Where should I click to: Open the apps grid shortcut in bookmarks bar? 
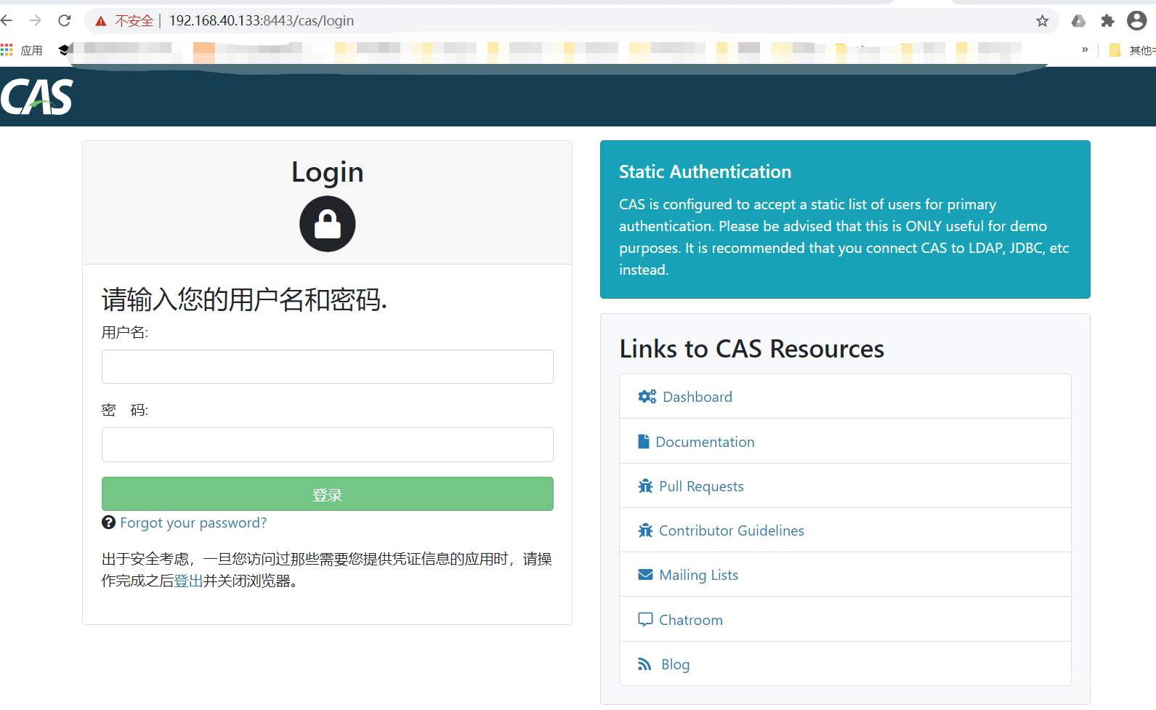click(7, 49)
